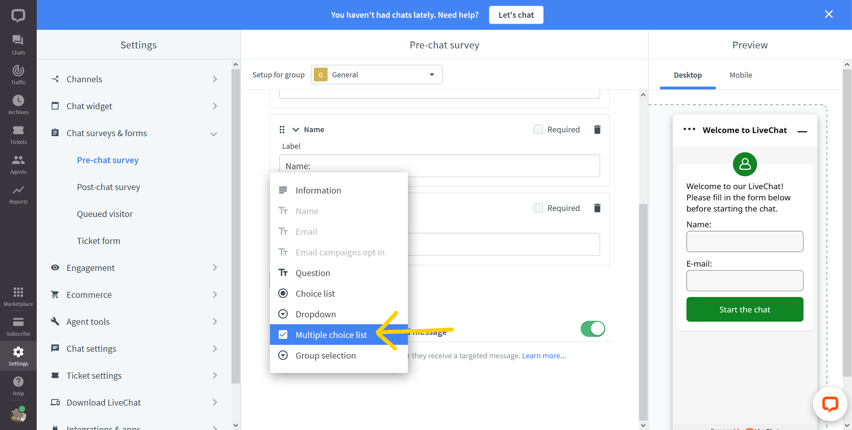Follow the Learn more link
The image size is (852, 430).
click(x=544, y=356)
